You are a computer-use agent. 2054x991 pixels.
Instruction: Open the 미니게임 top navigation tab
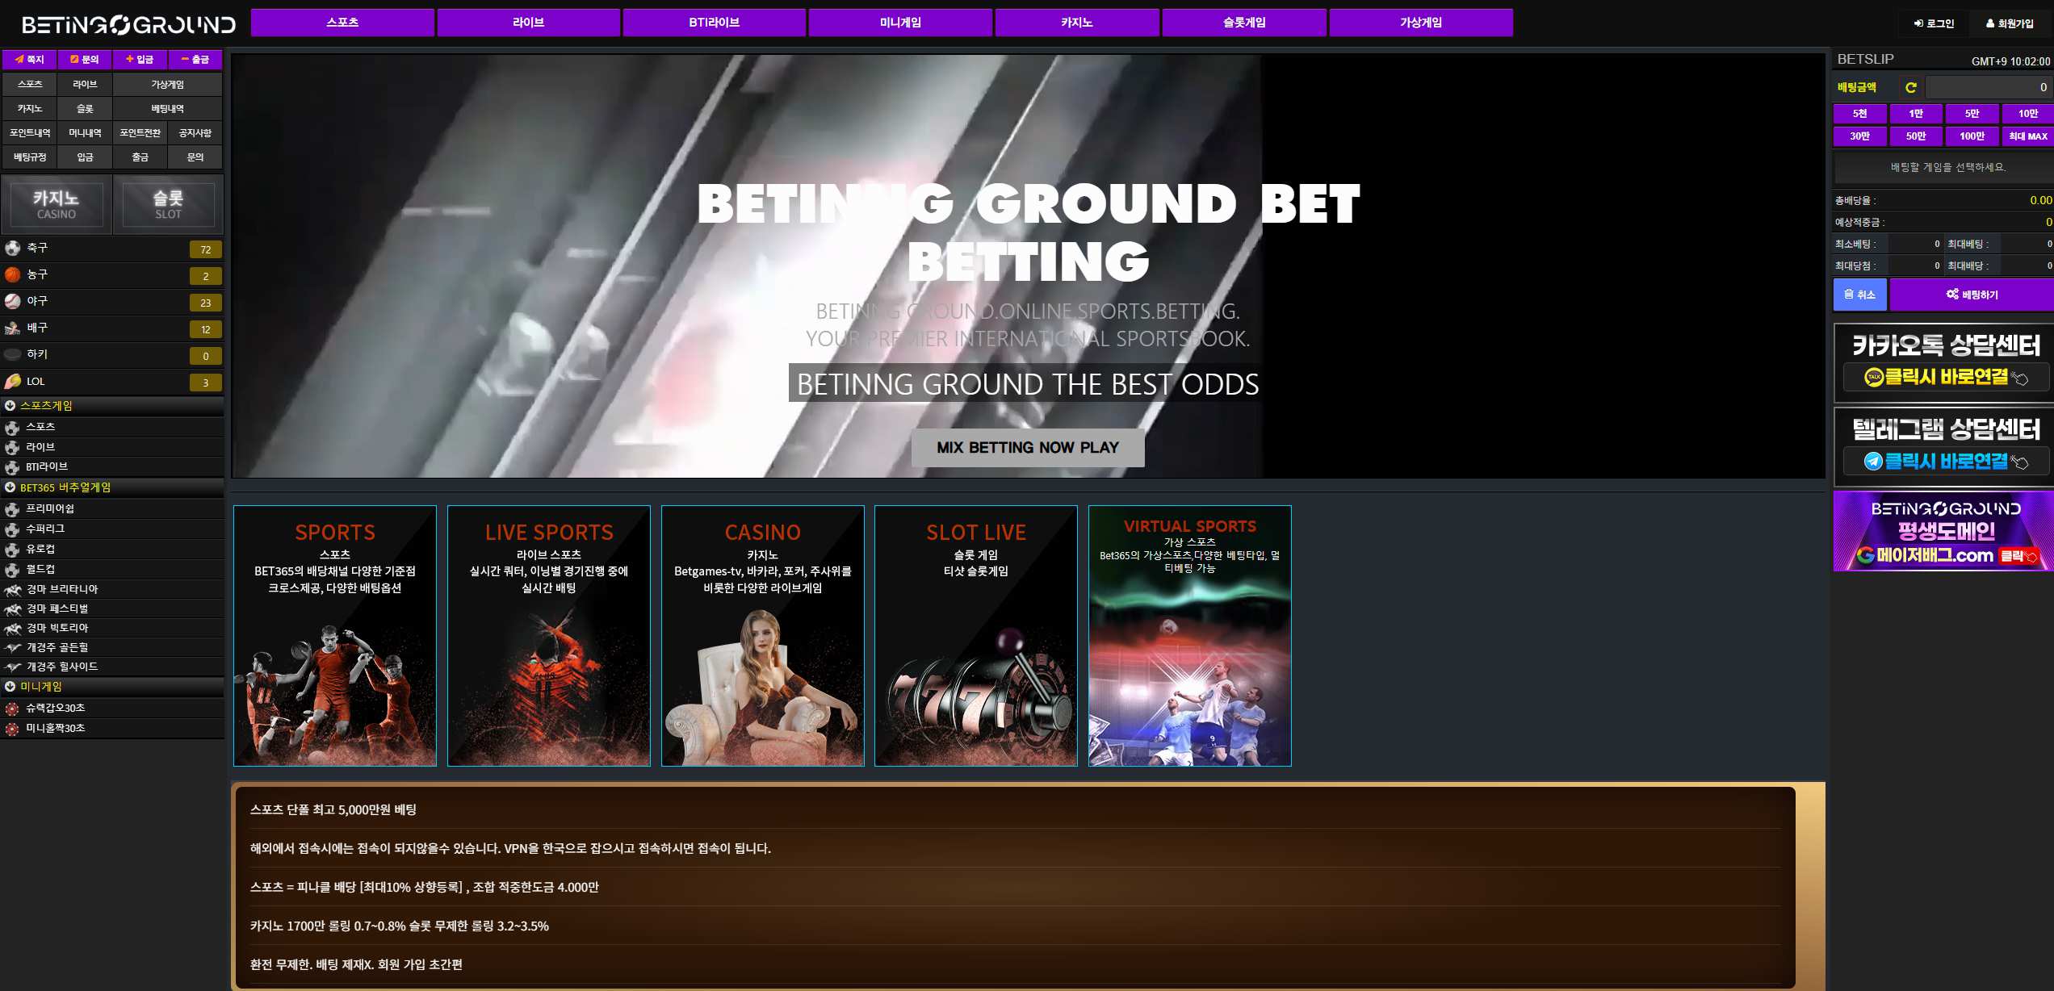(x=900, y=23)
